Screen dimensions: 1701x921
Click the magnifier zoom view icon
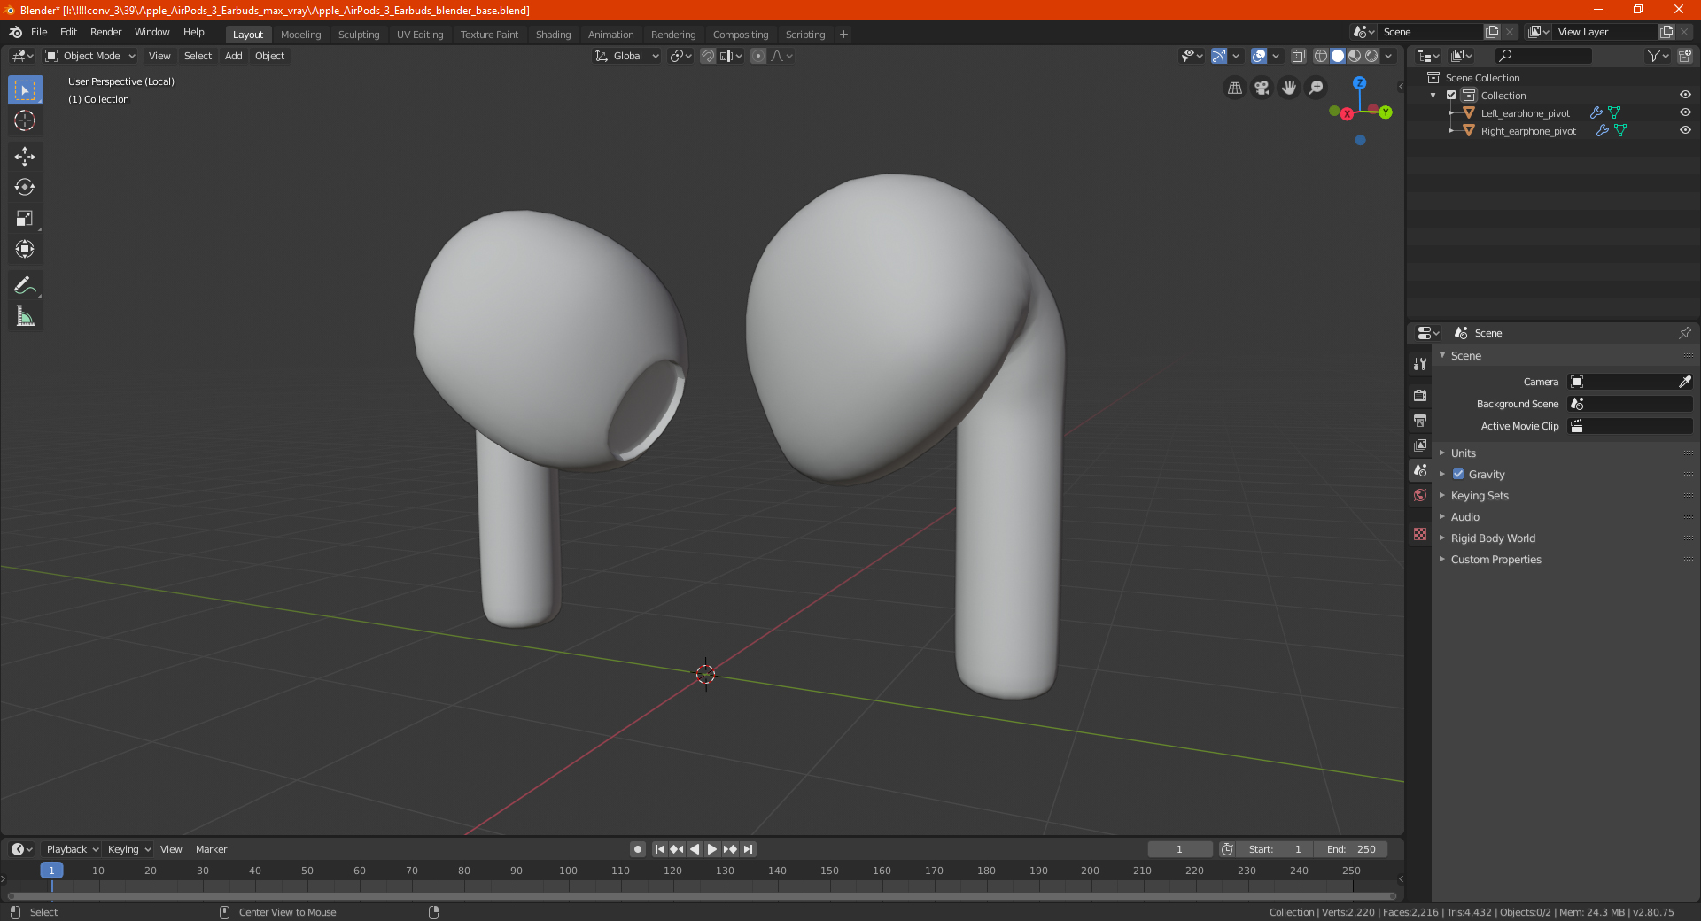[1317, 88]
